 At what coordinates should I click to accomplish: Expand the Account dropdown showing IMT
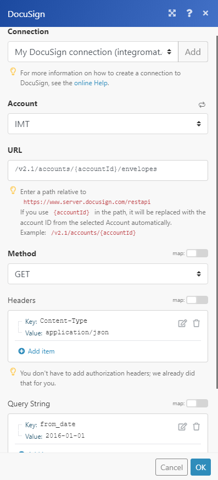(108, 124)
